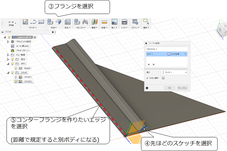Viewport: 227px width, 151px height.
Task: Collapse the feature edit dialog header button
Action: tap(146, 43)
